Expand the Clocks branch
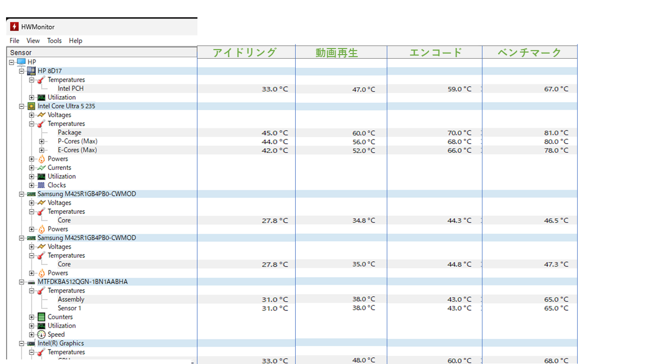This screenshot has height=364, width=648. click(32, 186)
